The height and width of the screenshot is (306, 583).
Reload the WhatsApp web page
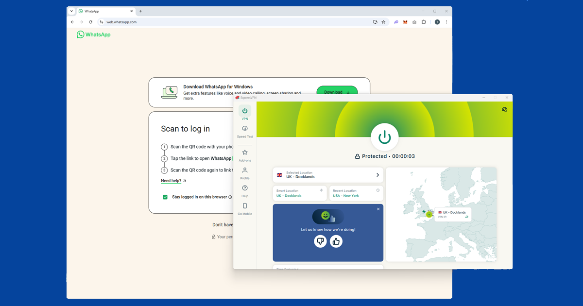click(x=90, y=22)
